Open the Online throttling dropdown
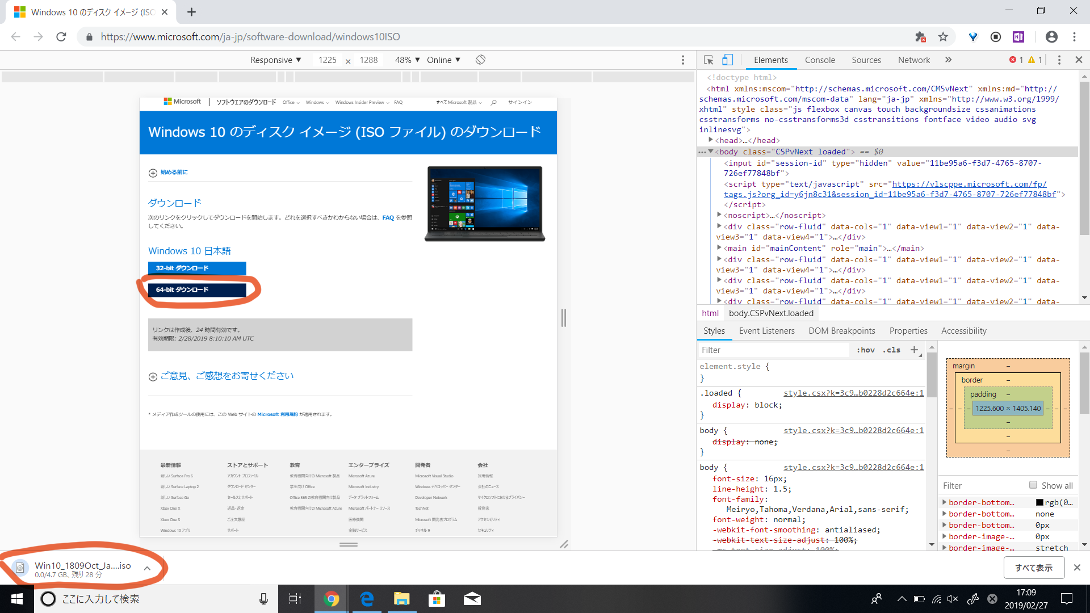1090x613 pixels. pos(443,60)
